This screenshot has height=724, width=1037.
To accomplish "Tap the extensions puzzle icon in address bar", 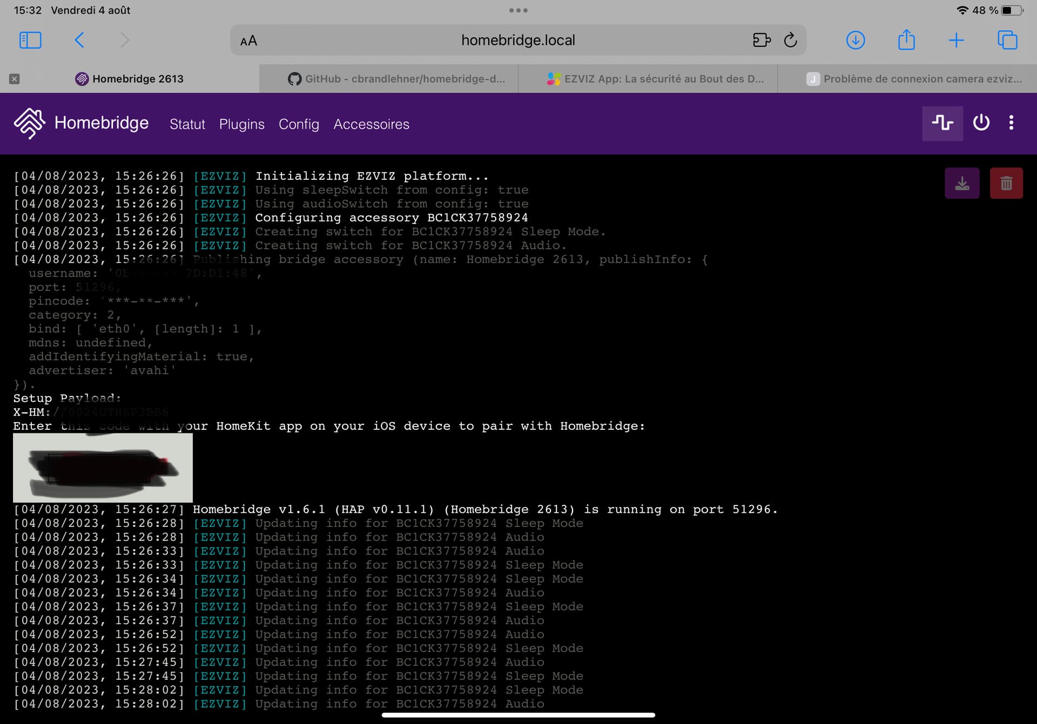I will point(762,40).
